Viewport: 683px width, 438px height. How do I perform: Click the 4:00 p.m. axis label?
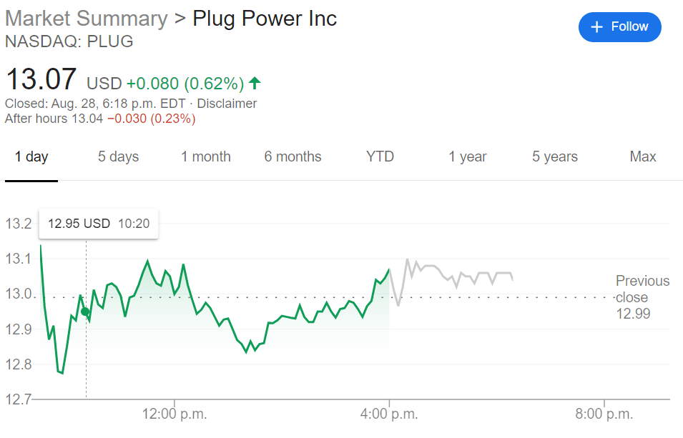[x=388, y=414]
